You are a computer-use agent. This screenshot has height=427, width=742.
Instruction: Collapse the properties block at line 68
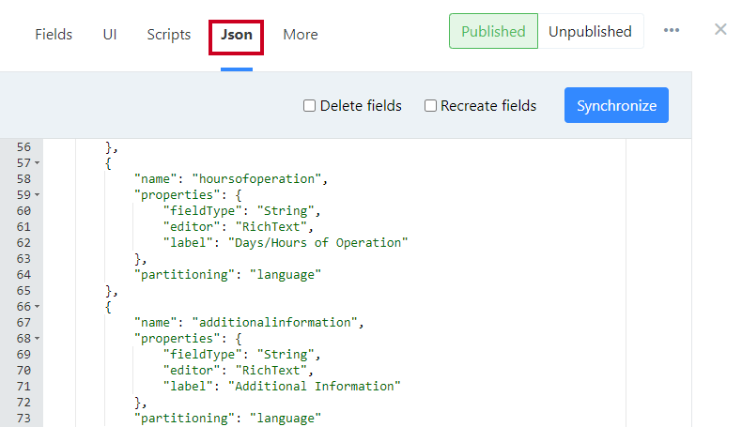(37, 339)
